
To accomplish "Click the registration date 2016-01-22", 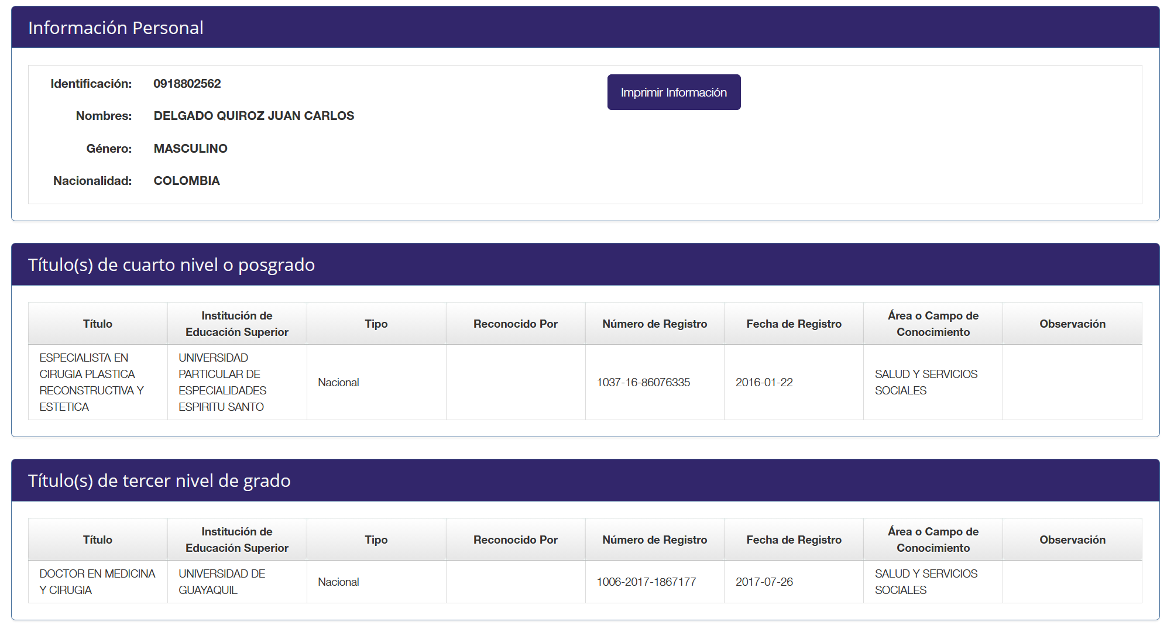I will point(764,382).
